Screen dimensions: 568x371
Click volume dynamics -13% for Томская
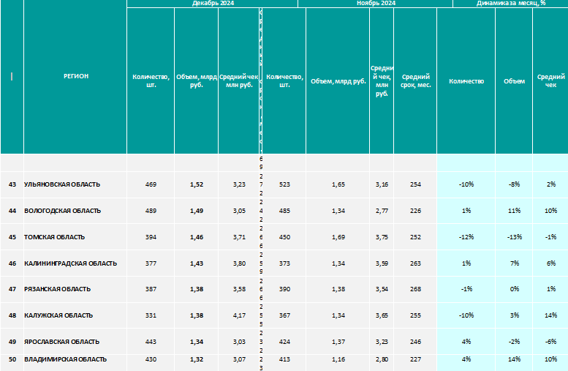pyautogui.click(x=514, y=237)
